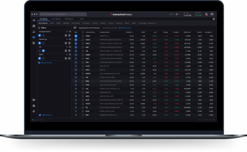The height and width of the screenshot is (152, 247).
Task: Click the help question mark icon
Action: pyautogui.click(x=34, y=106)
